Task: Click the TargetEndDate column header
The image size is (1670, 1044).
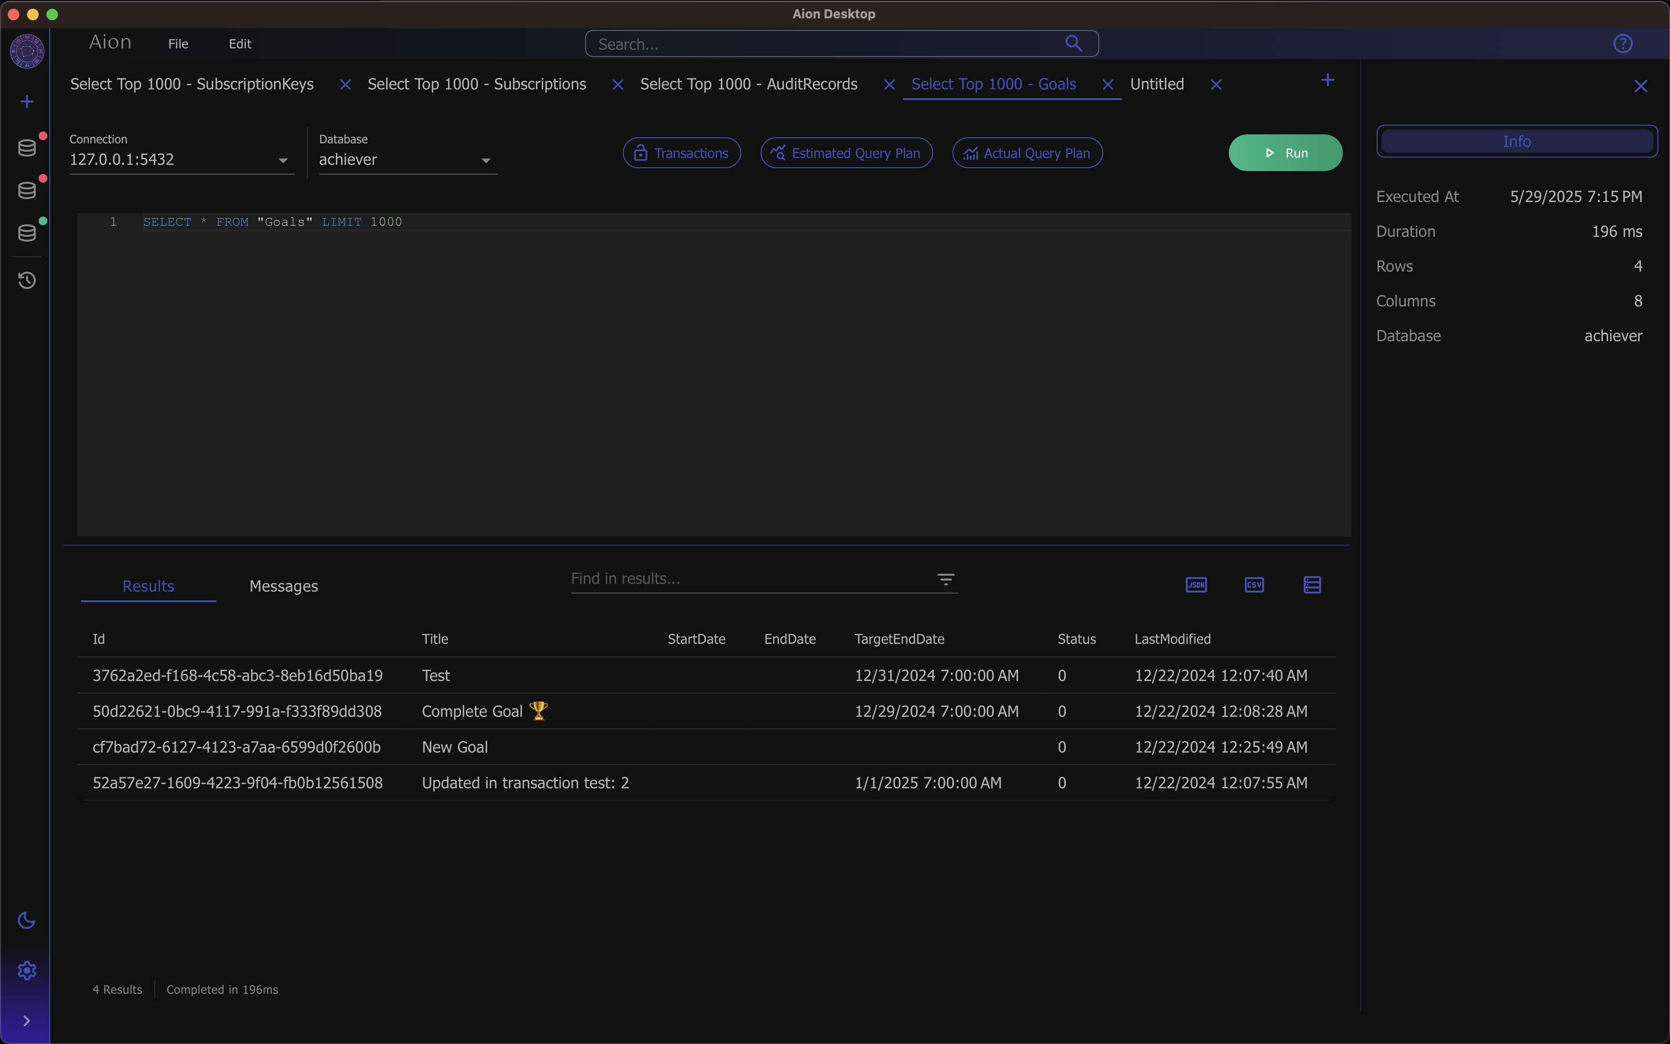Action: pos(899,639)
